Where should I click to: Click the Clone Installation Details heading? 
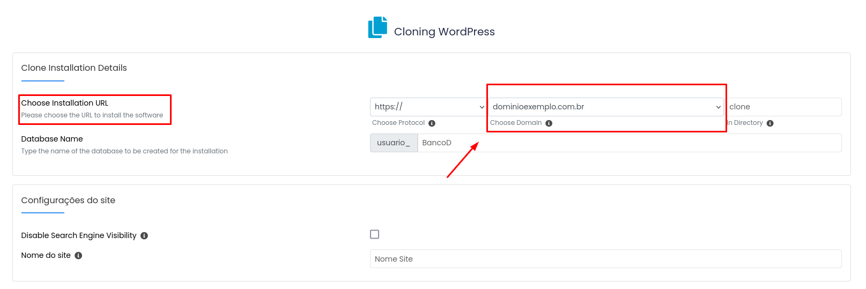click(x=74, y=68)
